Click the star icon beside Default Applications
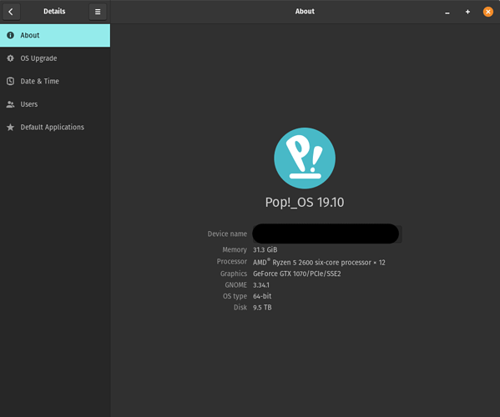This screenshot has width=500, height=417. (x=10, y=127)
